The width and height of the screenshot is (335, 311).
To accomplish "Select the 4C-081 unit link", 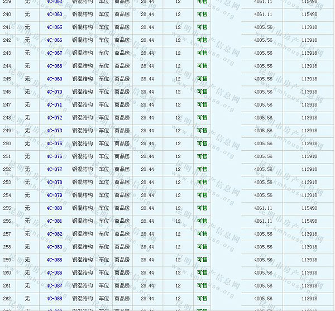I will click(54, 221).
